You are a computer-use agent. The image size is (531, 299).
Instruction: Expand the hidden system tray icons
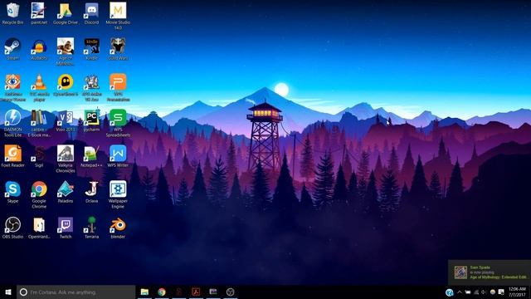[459, 292]
